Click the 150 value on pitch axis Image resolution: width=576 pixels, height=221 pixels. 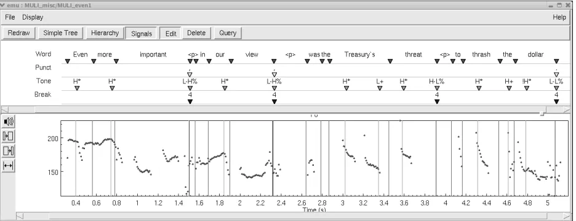click(x=53, y=172)
